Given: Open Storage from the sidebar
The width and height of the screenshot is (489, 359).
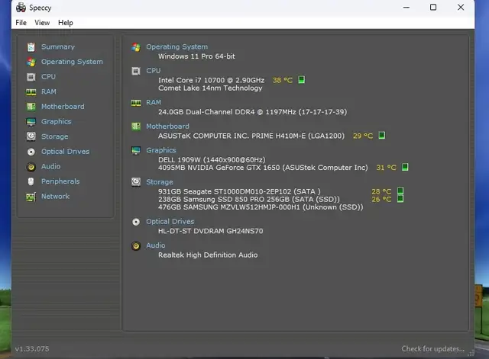Looking at the screenshot, I should click(x=54, y=136).
